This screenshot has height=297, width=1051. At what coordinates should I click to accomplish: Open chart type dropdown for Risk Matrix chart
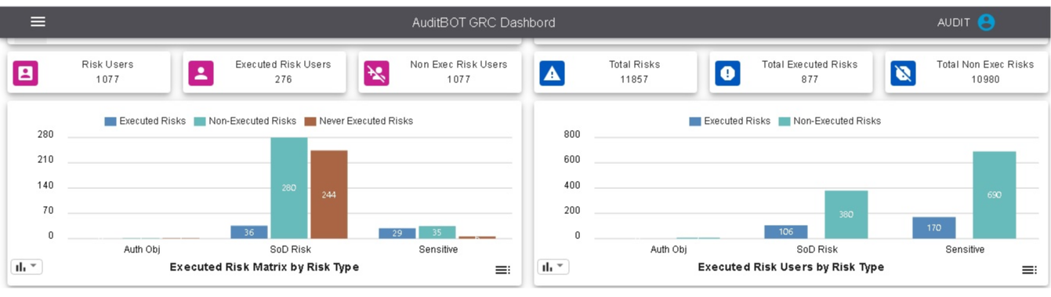(27, 266)
